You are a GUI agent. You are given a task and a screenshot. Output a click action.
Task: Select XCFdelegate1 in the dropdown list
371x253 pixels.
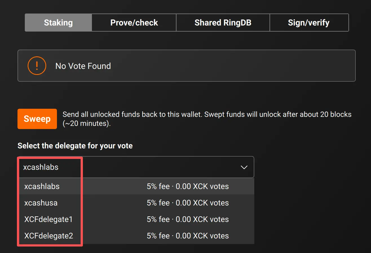click(x=48, y=219)
